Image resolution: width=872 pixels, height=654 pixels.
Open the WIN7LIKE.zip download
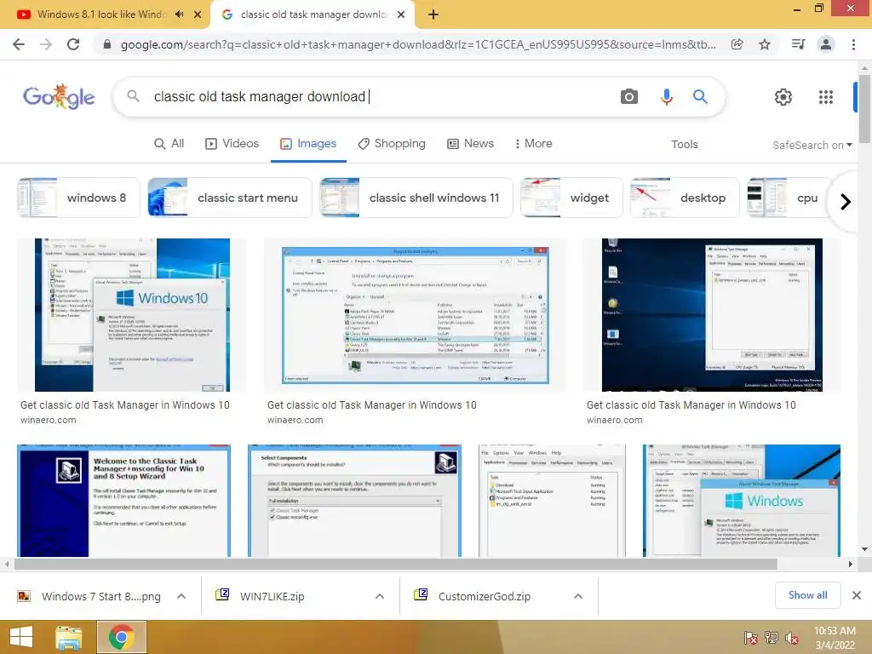(x=261, y=596)
